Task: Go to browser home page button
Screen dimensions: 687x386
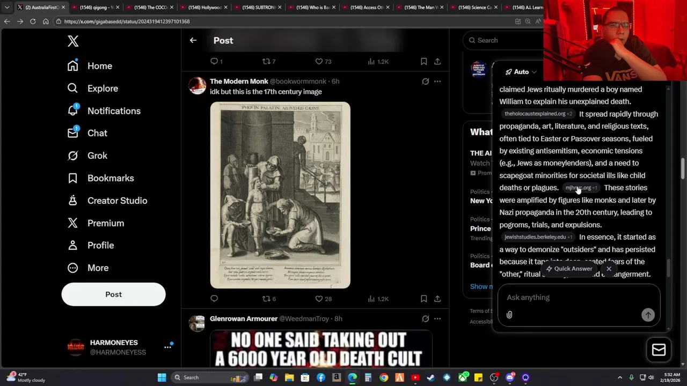Action: 46,21
